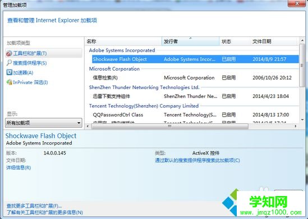Open the 详细信息(R) link
Screen dimensions: 308x219
19,167
